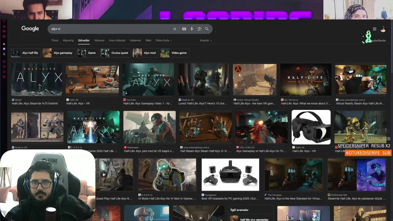Click the play icon on YouTube Alyx thumbnail
This screenshot has height=221, width=393.
pos(126,93)
